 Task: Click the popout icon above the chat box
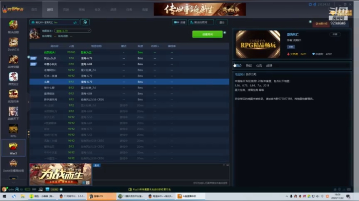point(227,165)
